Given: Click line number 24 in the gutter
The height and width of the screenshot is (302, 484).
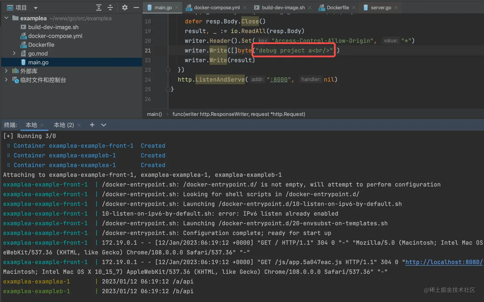Looking at the screenshot, I should click(148, 80).
